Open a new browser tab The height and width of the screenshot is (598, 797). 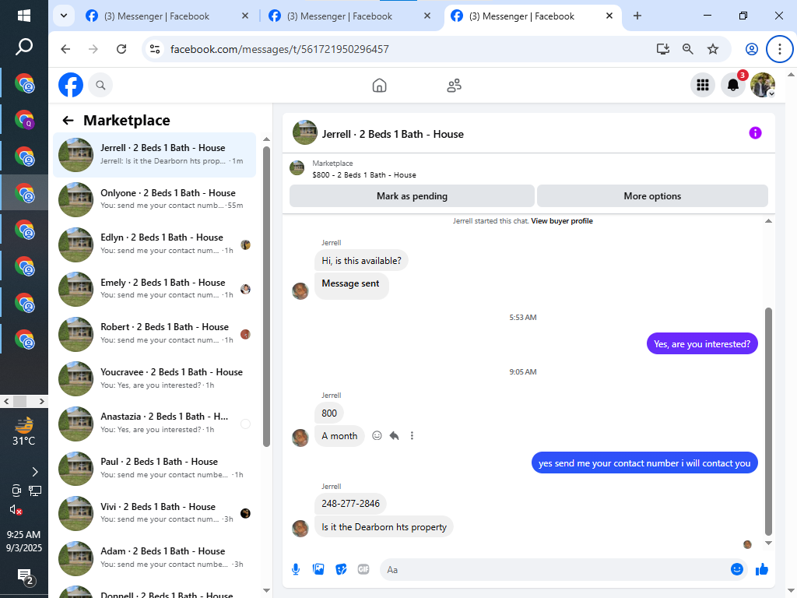pyautogui.click(x=637, y=16)
